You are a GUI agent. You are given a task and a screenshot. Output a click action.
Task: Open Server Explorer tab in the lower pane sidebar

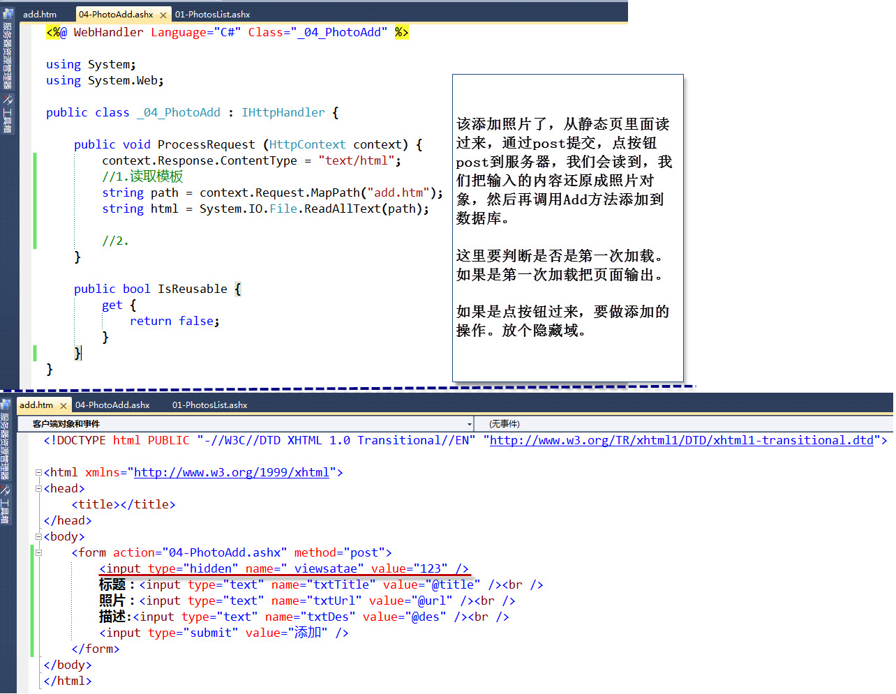pos(7,436)
